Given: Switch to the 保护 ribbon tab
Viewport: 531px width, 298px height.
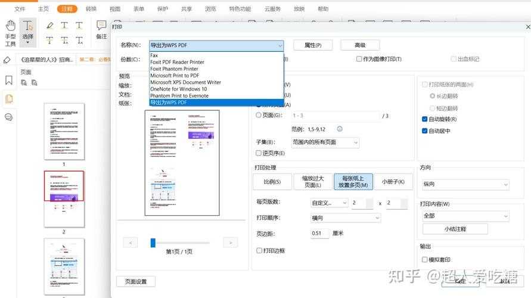Looking at the screenshot, I should point(163,9).
